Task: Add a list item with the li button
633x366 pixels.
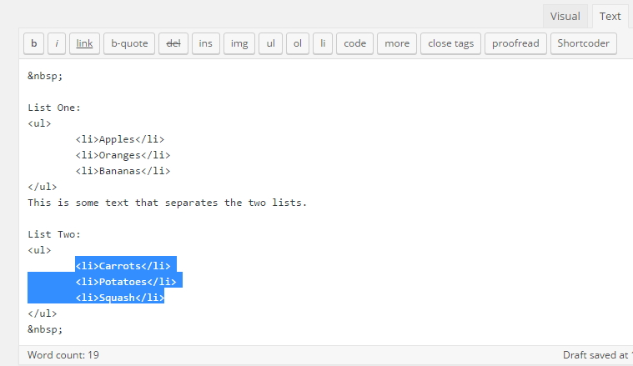Action: tap(323, 43)
